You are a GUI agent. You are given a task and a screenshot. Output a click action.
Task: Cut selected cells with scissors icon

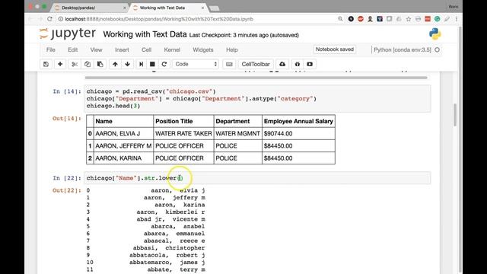pos(75,64)
